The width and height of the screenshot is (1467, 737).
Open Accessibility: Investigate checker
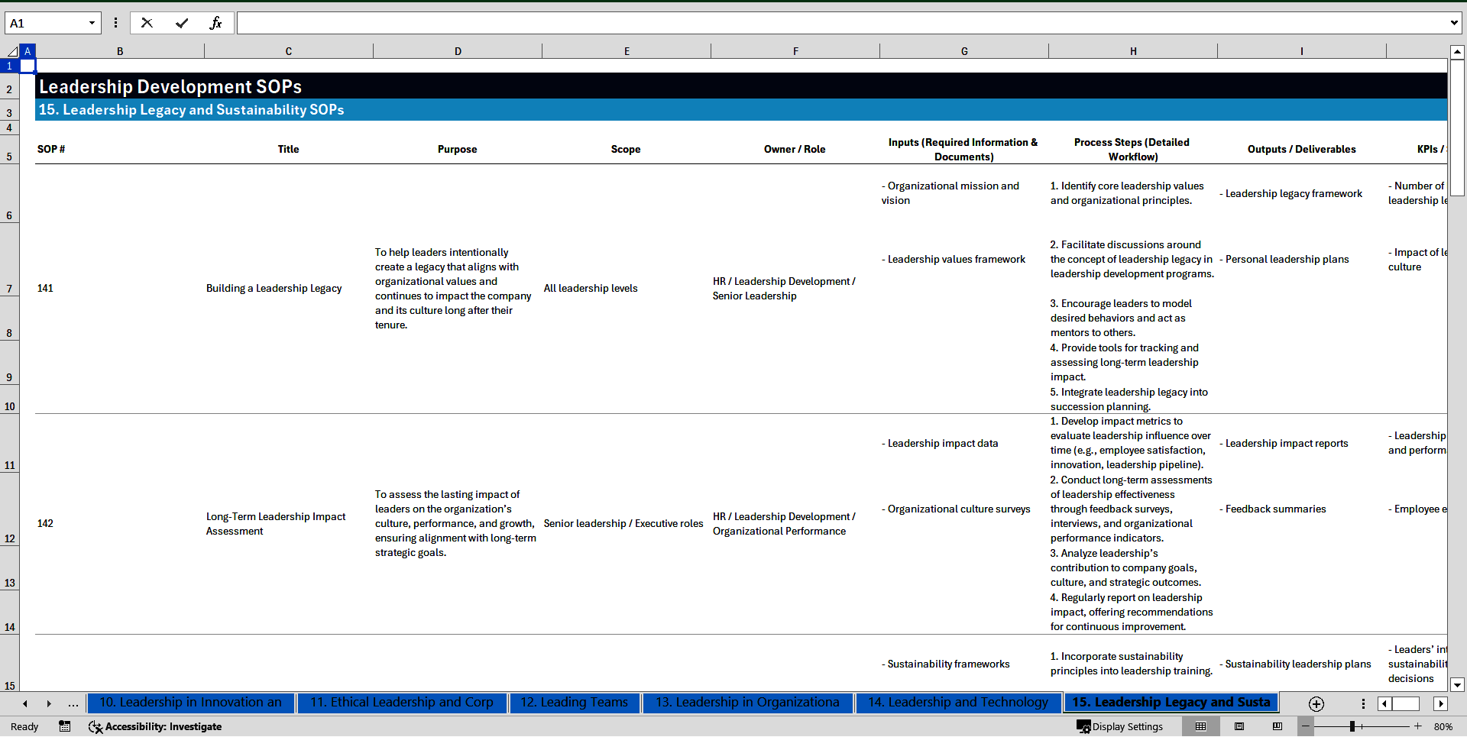[x=155, y=726]
